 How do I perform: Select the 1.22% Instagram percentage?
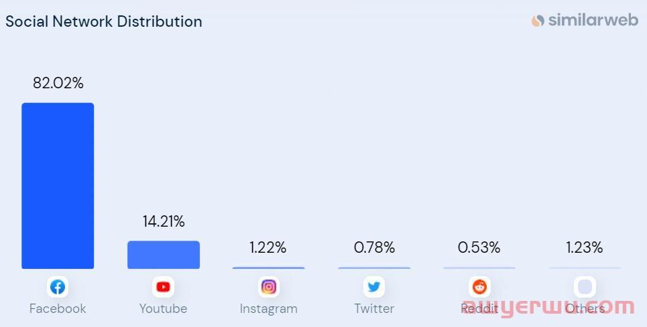pyautogui.click(x=268, y=247)
